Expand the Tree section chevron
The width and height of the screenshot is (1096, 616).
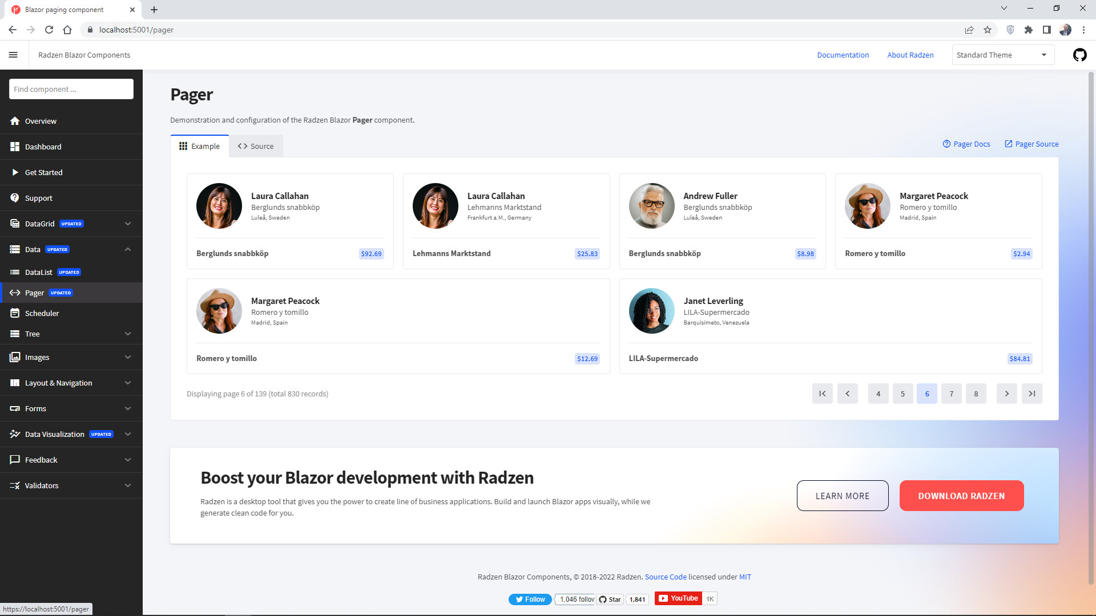tap(128, 334)
